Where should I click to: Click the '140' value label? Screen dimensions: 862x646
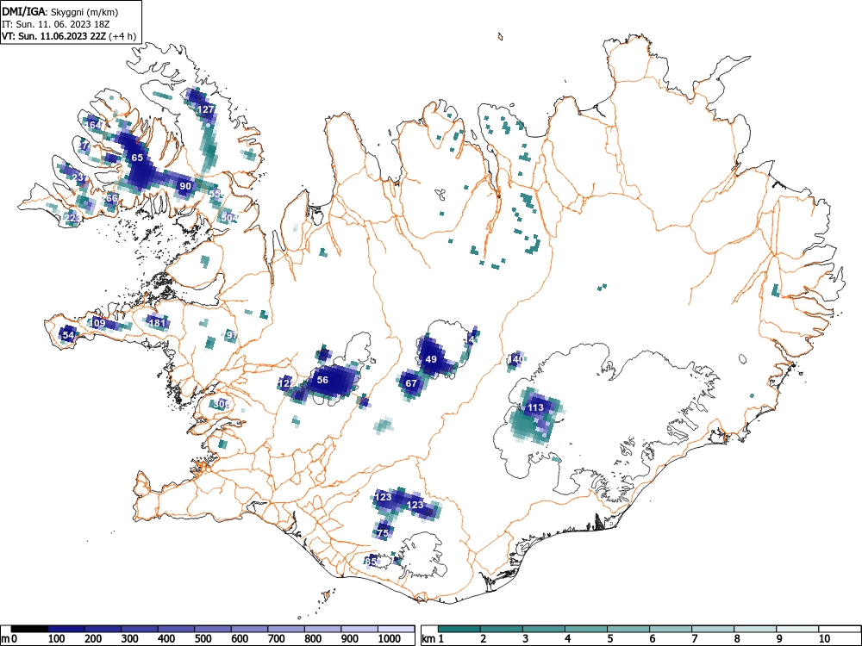[515, 359]
